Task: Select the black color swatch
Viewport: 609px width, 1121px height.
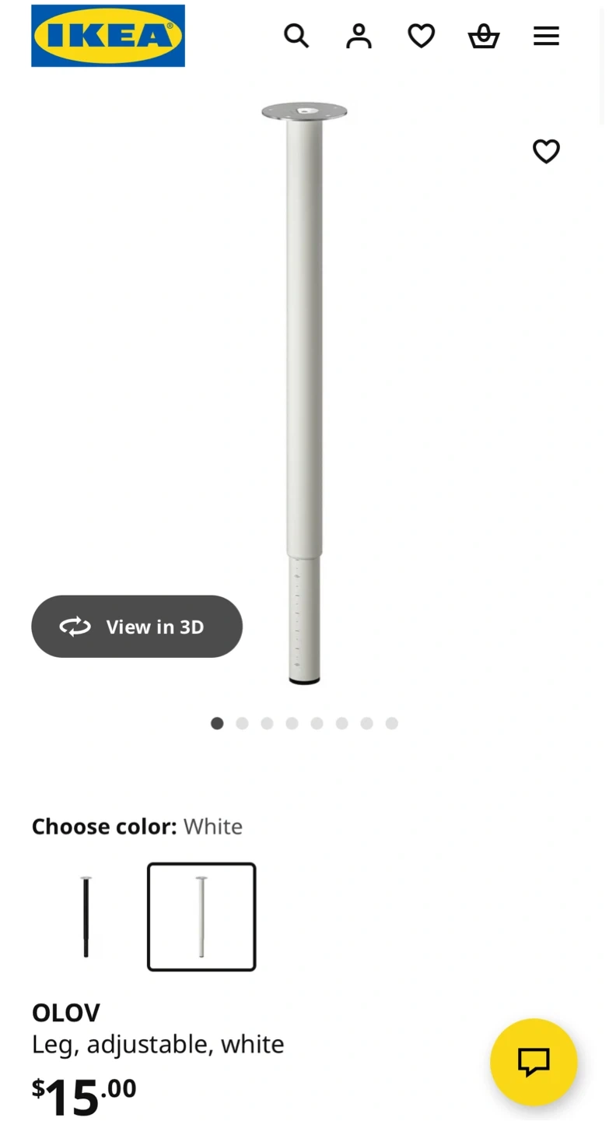Action: (x=86, y=917)
